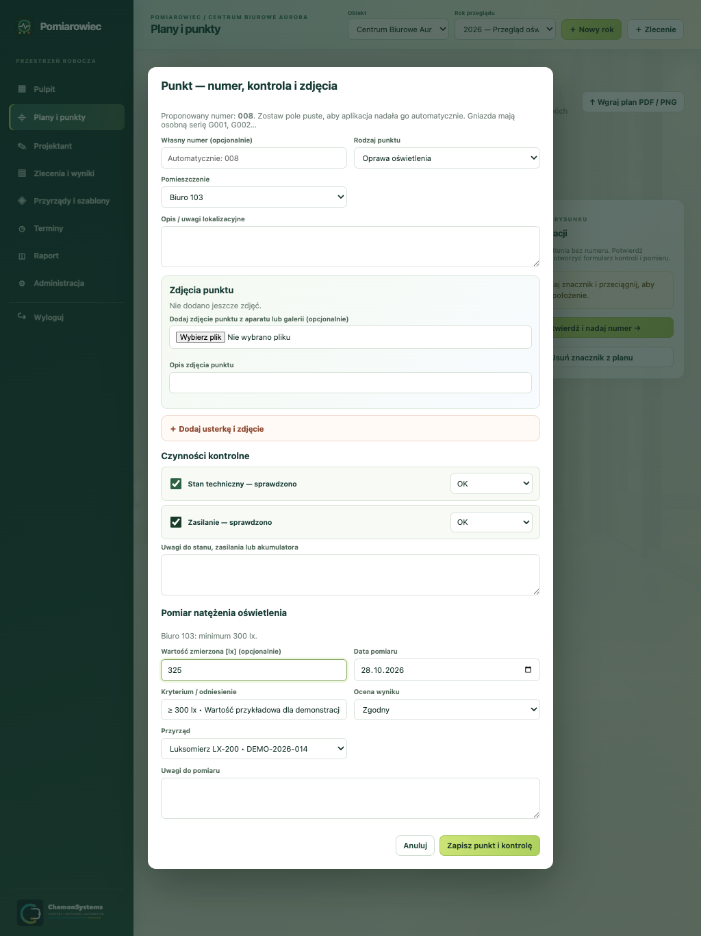Click the Uwagi do pomiaru textarea
This screenshot has width=701, height=936.
point(350,798)
